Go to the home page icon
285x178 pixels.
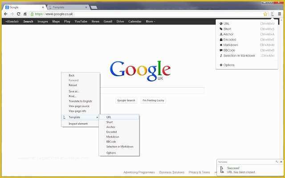pos(25,14)
